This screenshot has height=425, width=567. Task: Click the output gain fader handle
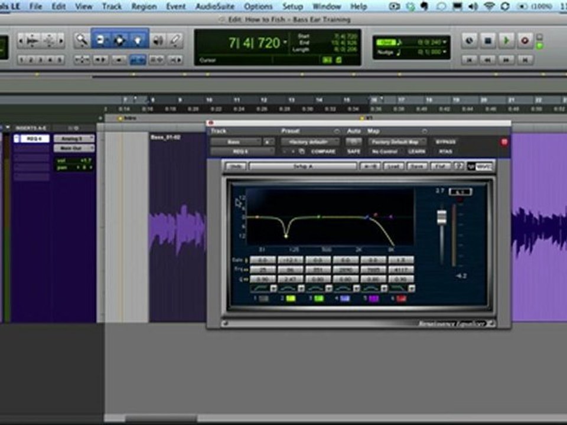point(442,217)
